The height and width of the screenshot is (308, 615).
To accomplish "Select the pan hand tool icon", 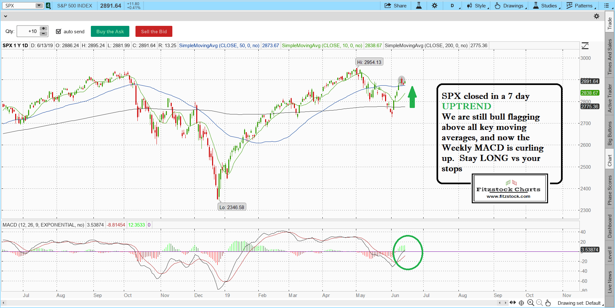I will click(x=548, y=303).
